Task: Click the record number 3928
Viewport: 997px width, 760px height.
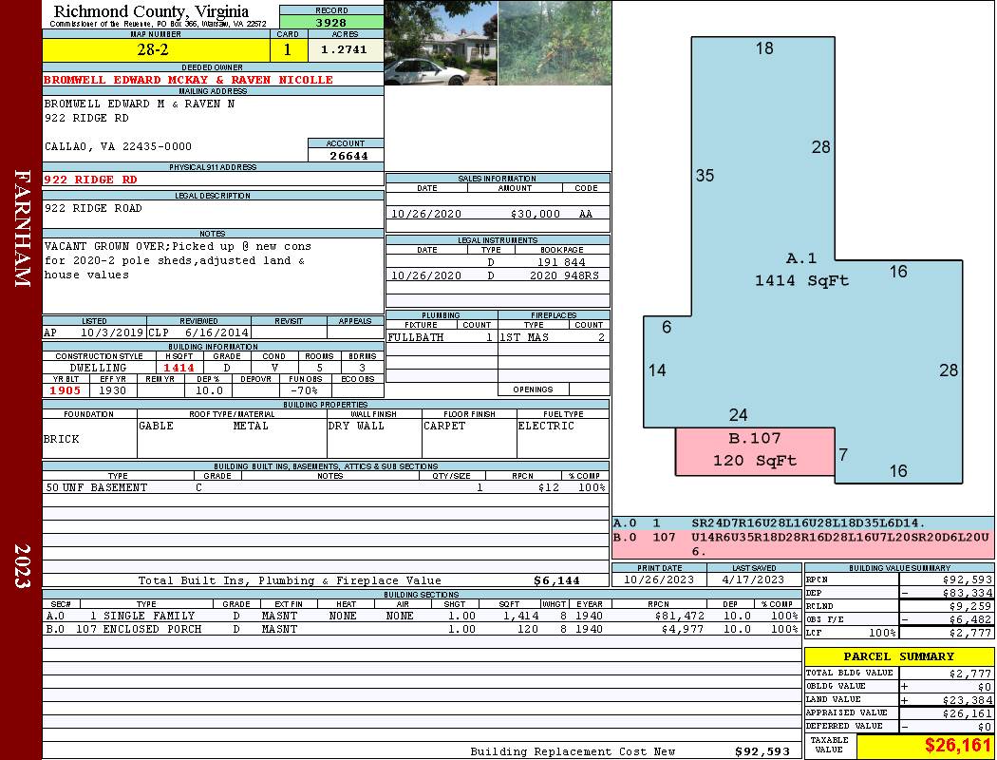Action: 331,22
